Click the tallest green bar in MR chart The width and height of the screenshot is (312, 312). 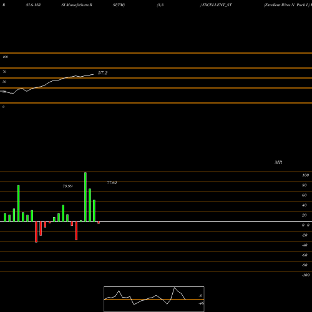85,197
